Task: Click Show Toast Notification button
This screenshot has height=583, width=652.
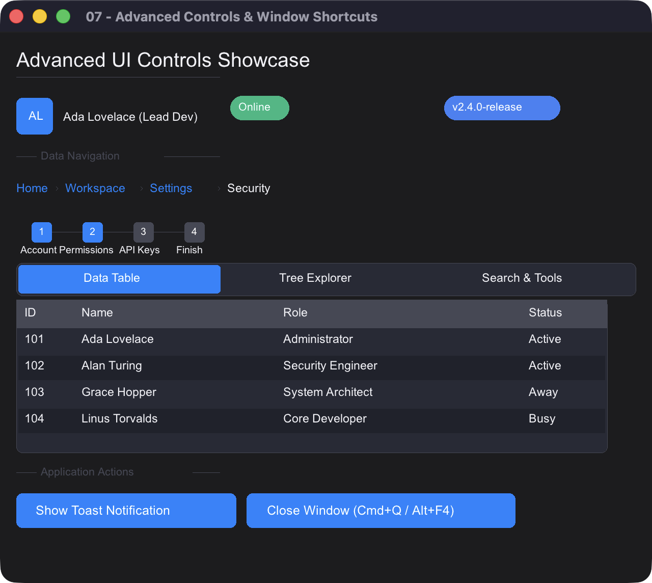Action: (x=126, y=511)
